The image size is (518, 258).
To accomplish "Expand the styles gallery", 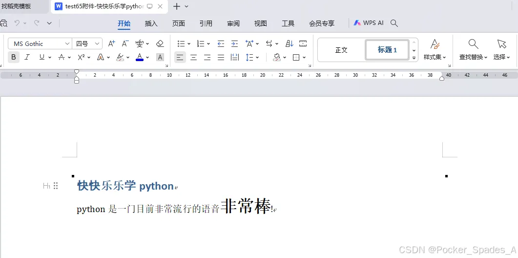I will [x=414, y=58].
